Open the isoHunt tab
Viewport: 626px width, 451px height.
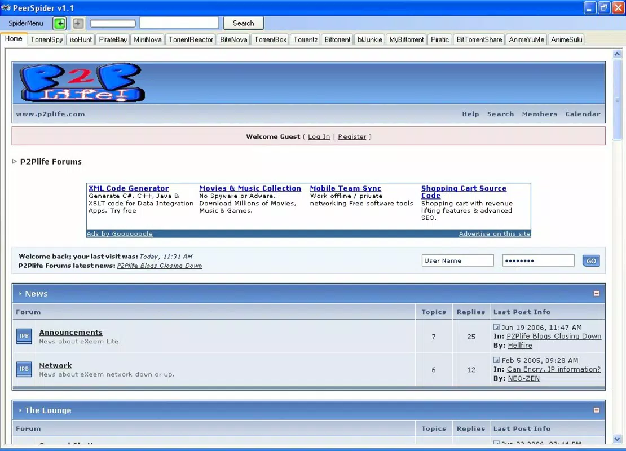tap(81, 39)
